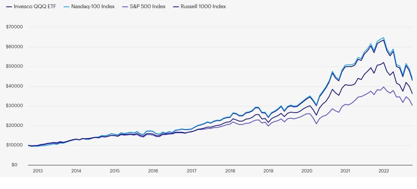Select the 2013 label on the x-axis
The height and width of the screenshot is (189, 417).
pos(37,171)
